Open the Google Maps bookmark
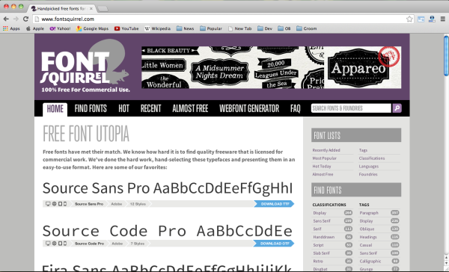Image resolution: width=449 pixels, height=272 pixels. (92, 28)
